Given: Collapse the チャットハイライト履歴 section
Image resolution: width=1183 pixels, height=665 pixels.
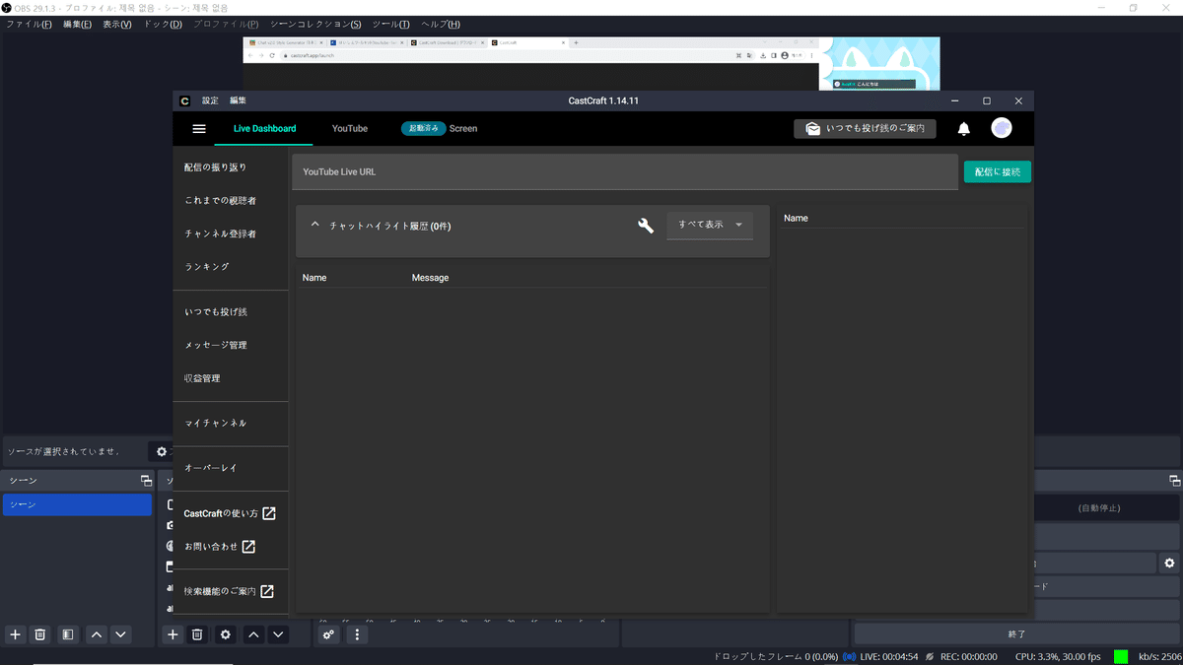Looking at the screenshot, I should pos(314,225).
